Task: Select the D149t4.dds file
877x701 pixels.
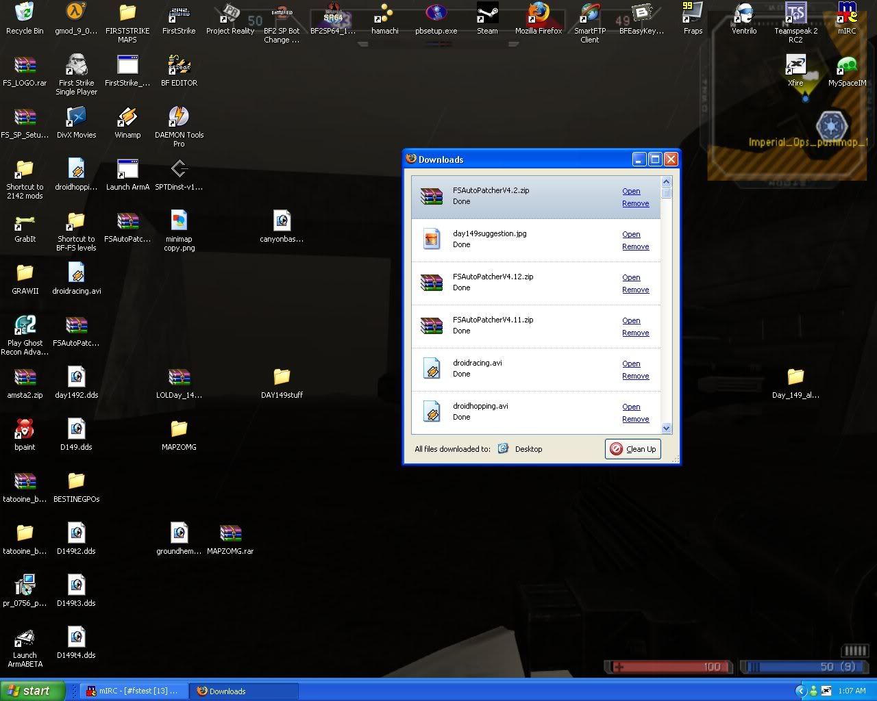Action: (76, 643)
